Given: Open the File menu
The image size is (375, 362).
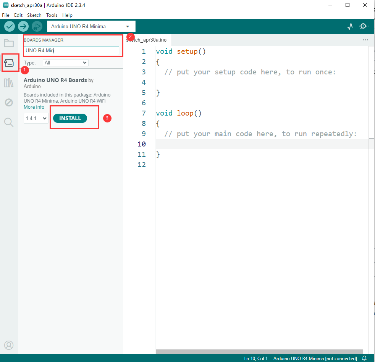Looking at the screenshot, I should coord(6,15).
